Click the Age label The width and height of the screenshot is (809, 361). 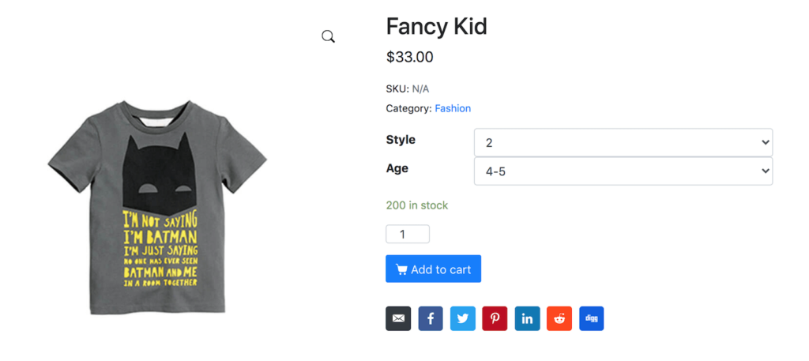[x=397, y=168]
